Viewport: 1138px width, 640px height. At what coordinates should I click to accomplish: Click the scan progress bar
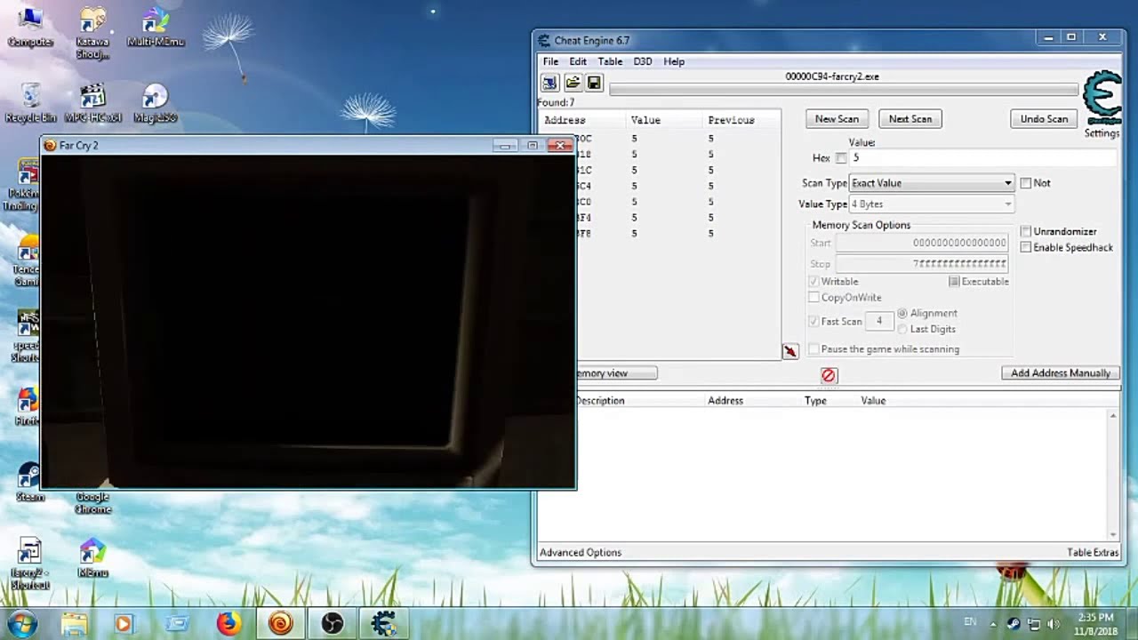point(843,90)
